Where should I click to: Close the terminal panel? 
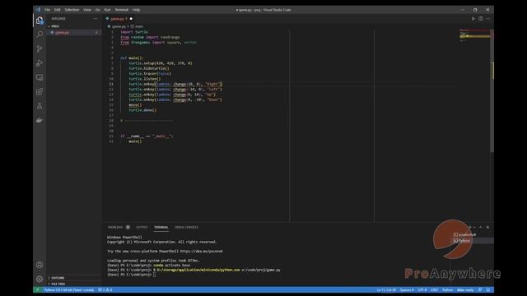pyautogui.click(x=487, y=227)
